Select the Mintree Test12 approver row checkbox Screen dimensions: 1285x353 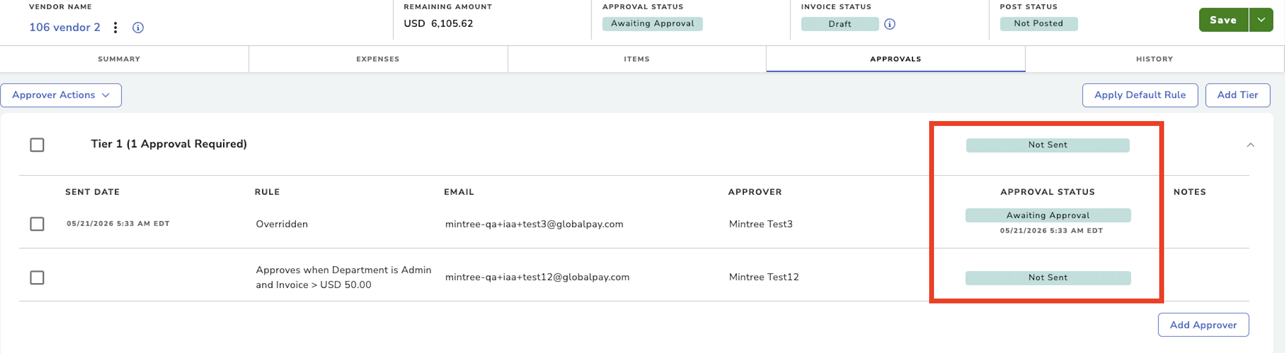37,277
